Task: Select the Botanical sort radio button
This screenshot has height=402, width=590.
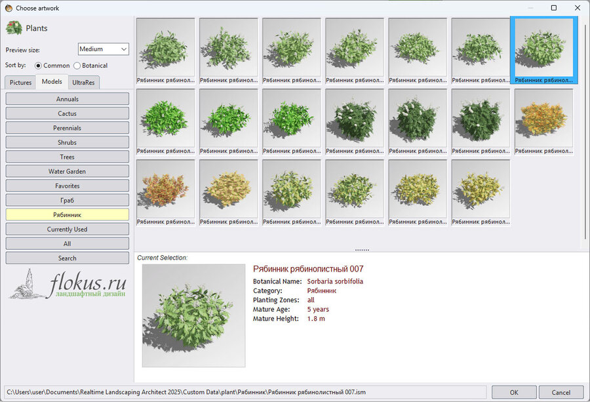Action: click(x=77, y=66)
